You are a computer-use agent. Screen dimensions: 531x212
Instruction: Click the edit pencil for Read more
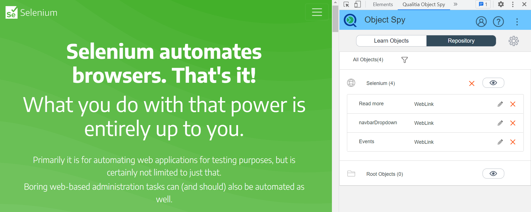[x=500, y=104]
